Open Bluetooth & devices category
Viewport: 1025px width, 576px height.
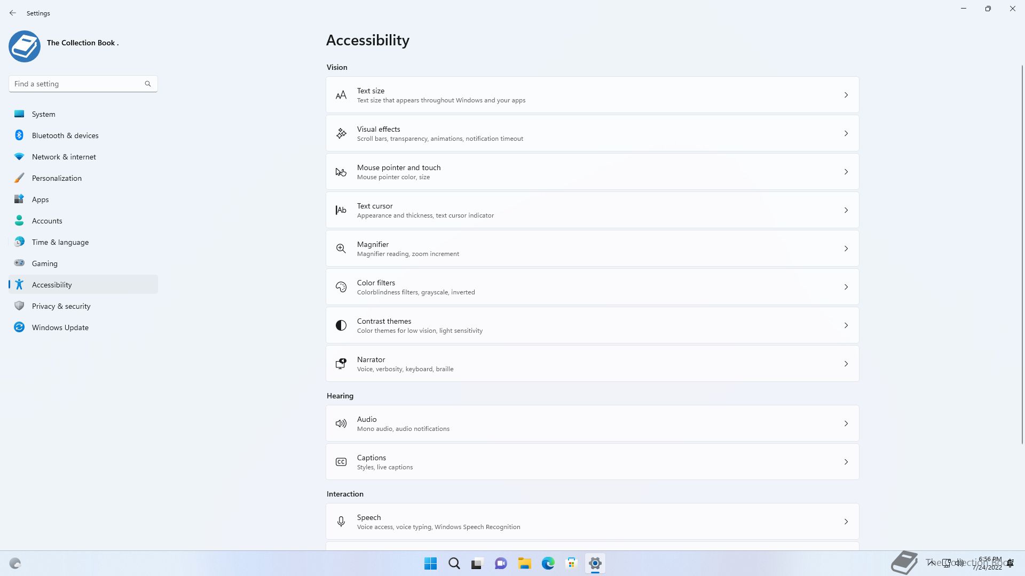coord(65,135)
